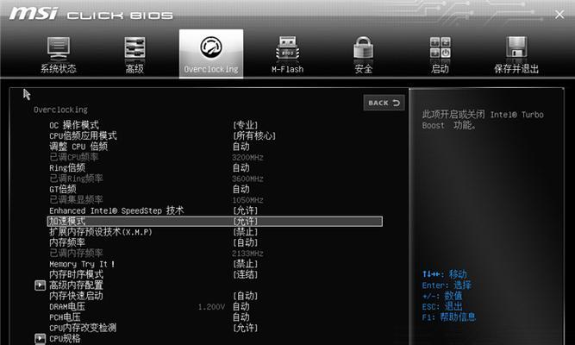Image resolution: width=575 pixels, height=345 pixels.
Task: Click the Overclocking section heading
Action: click(60, 110)
